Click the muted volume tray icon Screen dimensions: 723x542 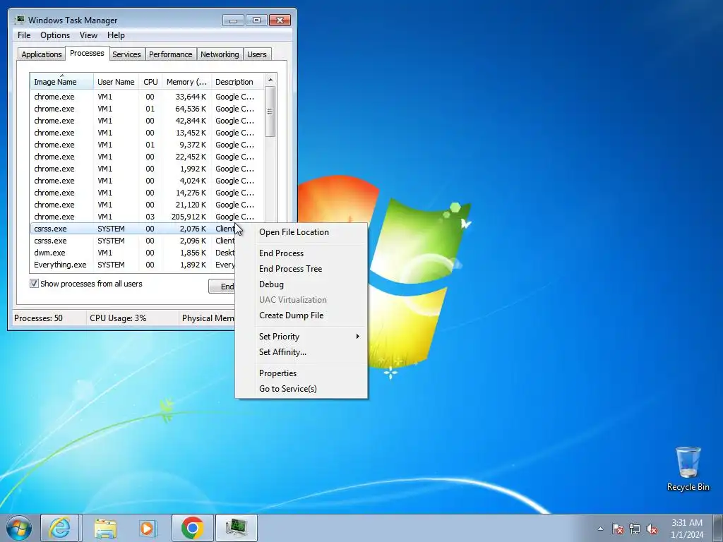652,529
